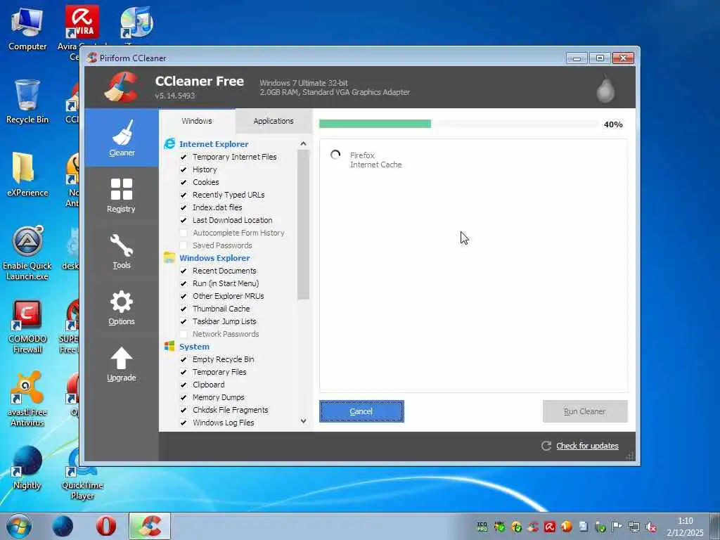The height and width of the screenshot is (540, 720).
Task: Open the Upgrade arrow section
Action: (x=122, y=358)
